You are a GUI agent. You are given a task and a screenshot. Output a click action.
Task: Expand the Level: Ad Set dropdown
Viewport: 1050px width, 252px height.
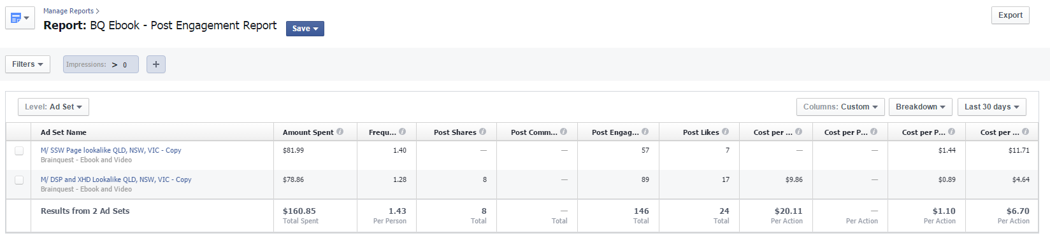click(x=54, y=107)
